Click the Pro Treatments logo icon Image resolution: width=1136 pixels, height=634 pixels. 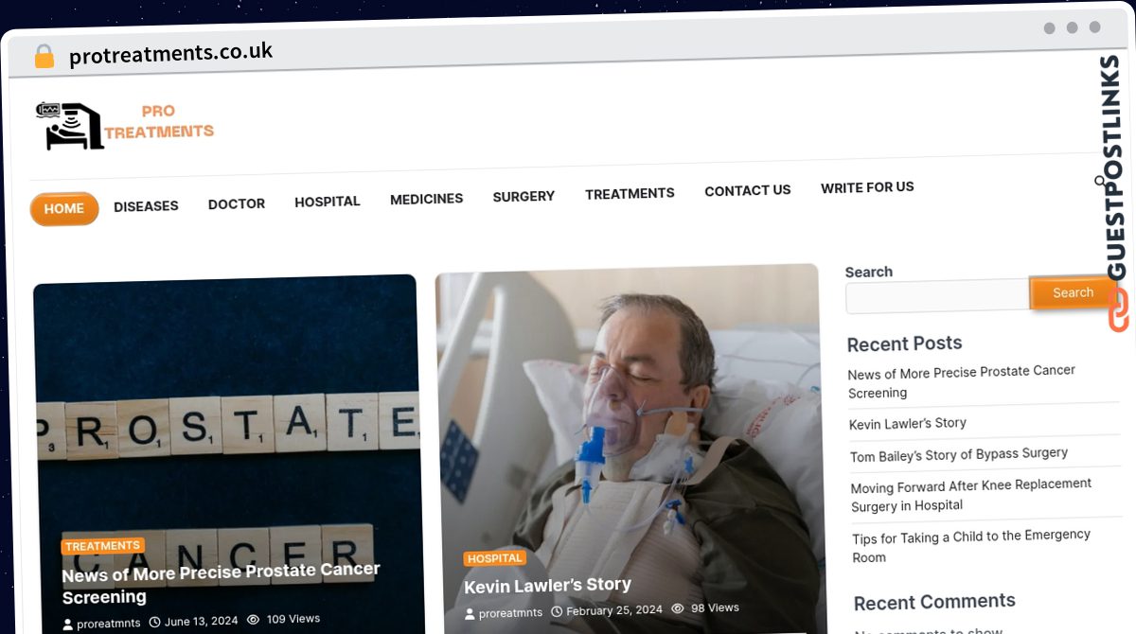(69, 126)
